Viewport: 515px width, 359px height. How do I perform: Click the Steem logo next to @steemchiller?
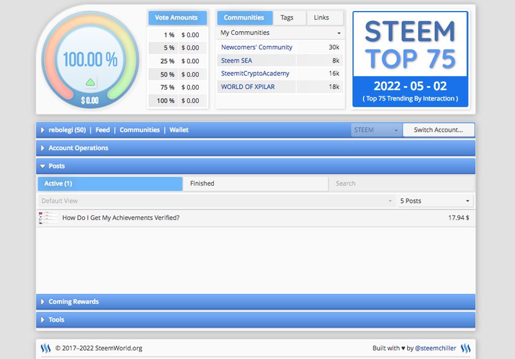(466, 348)
